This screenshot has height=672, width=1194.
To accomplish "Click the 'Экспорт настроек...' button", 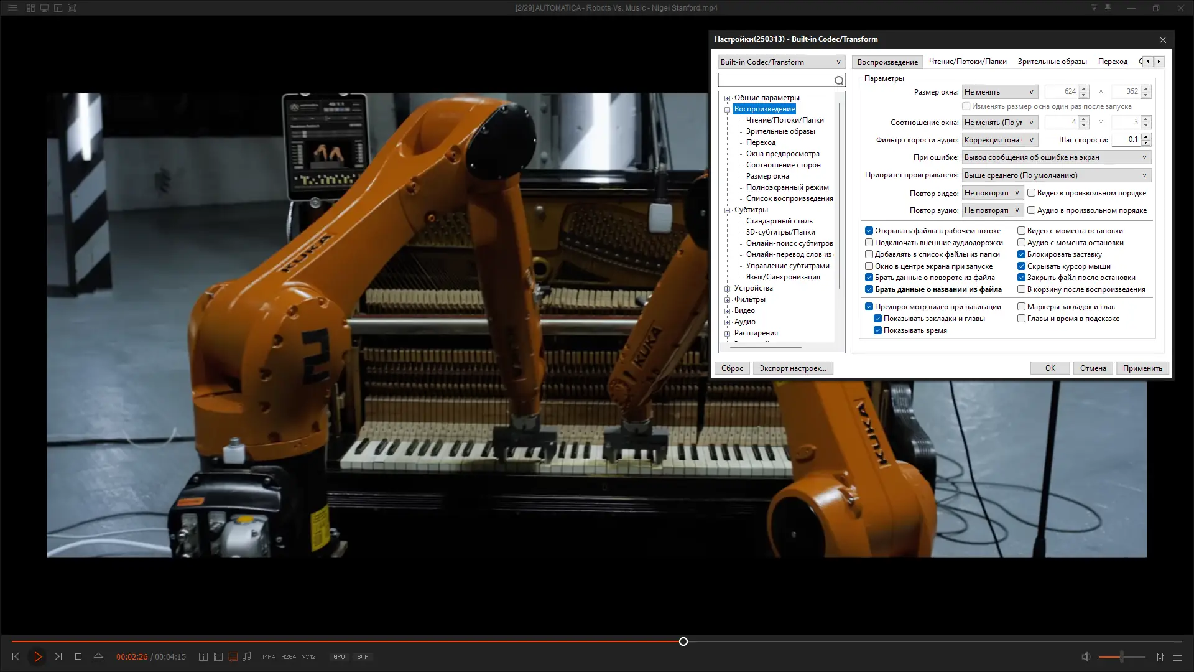I will tap(792, 368).
